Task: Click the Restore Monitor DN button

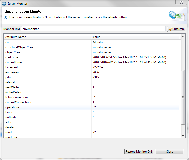Action: (x=139, y=152)
